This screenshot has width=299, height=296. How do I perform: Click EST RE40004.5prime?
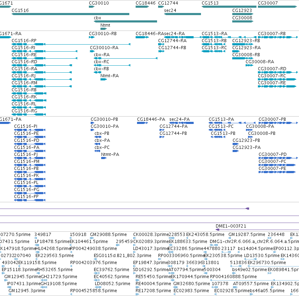coord(153,284)
